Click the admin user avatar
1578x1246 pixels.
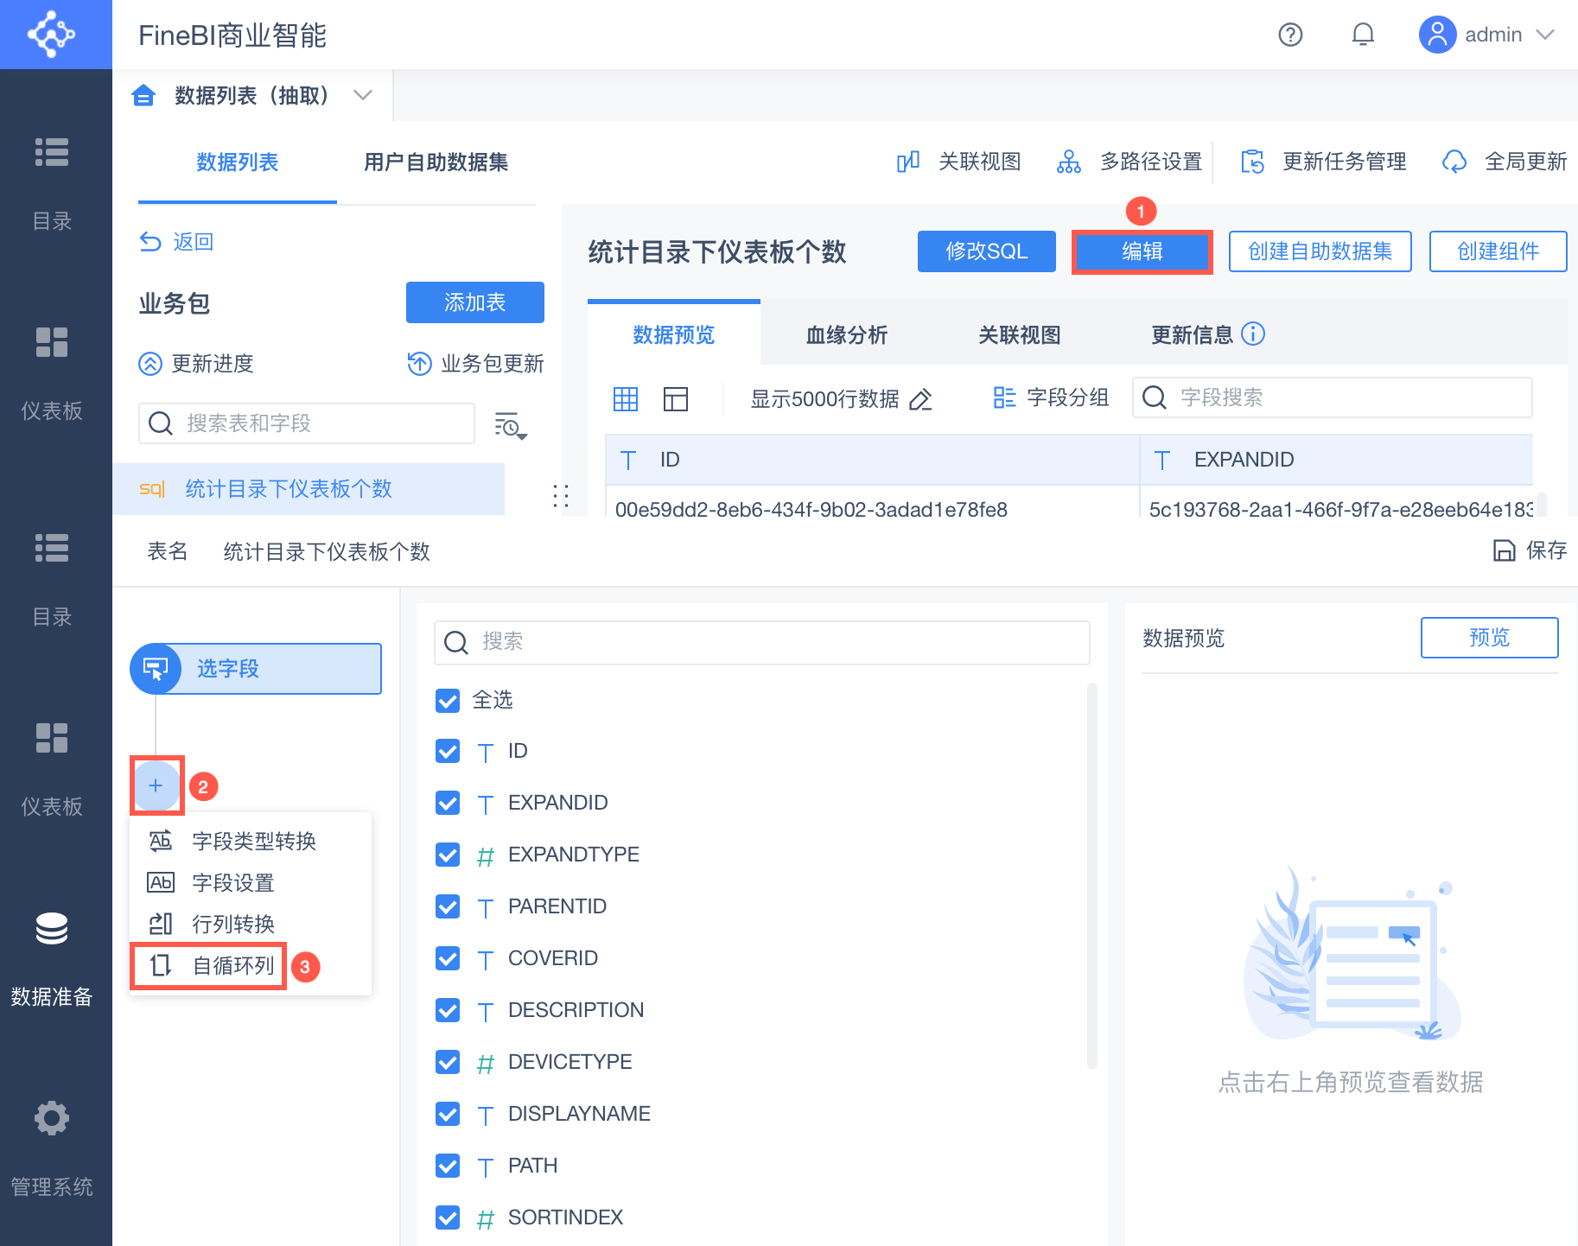[1437, 35]
